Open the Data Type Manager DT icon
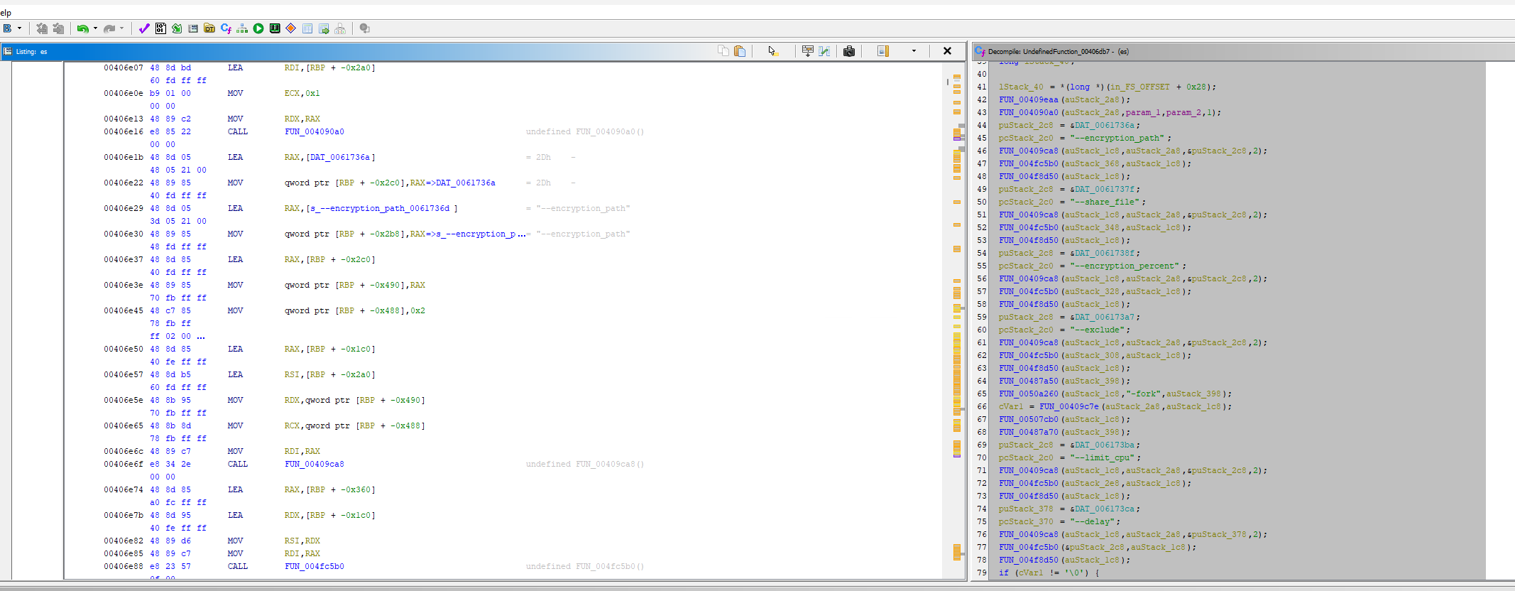Screen dimensions: 1515x591 point(209,28)
